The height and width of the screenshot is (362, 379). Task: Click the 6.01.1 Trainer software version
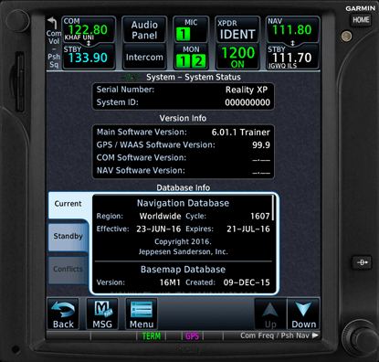point(240,133)
